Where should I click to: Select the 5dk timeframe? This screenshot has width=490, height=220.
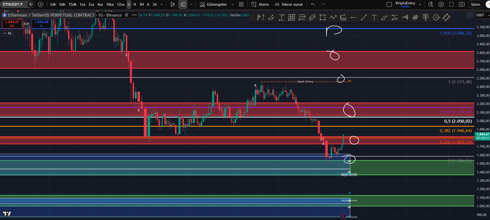pos(62,4)
